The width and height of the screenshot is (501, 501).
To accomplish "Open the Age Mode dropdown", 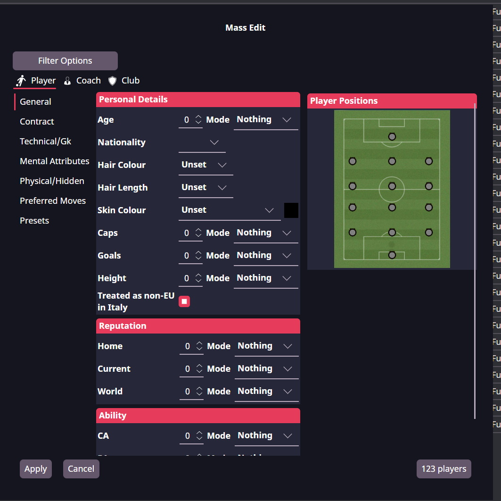I will tap(266, 120).
